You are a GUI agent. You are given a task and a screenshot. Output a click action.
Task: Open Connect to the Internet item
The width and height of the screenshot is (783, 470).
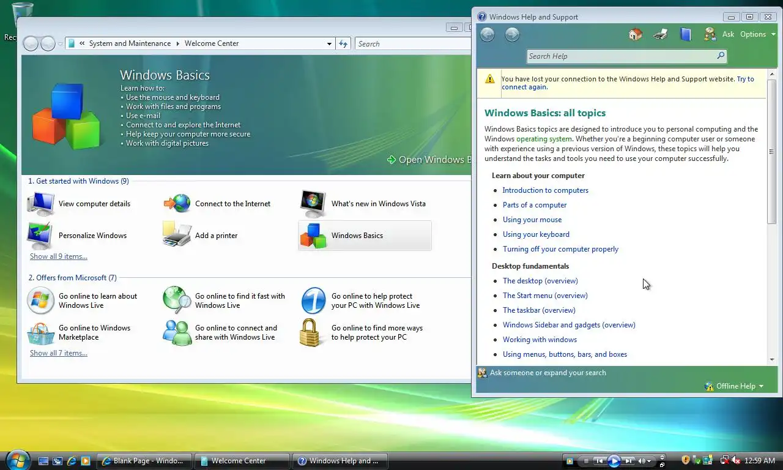(217, 203)
